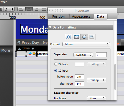The width and height of the screenshot is (124, 106).
Task: Click the after noon pm field
Action: coord(80,84)
